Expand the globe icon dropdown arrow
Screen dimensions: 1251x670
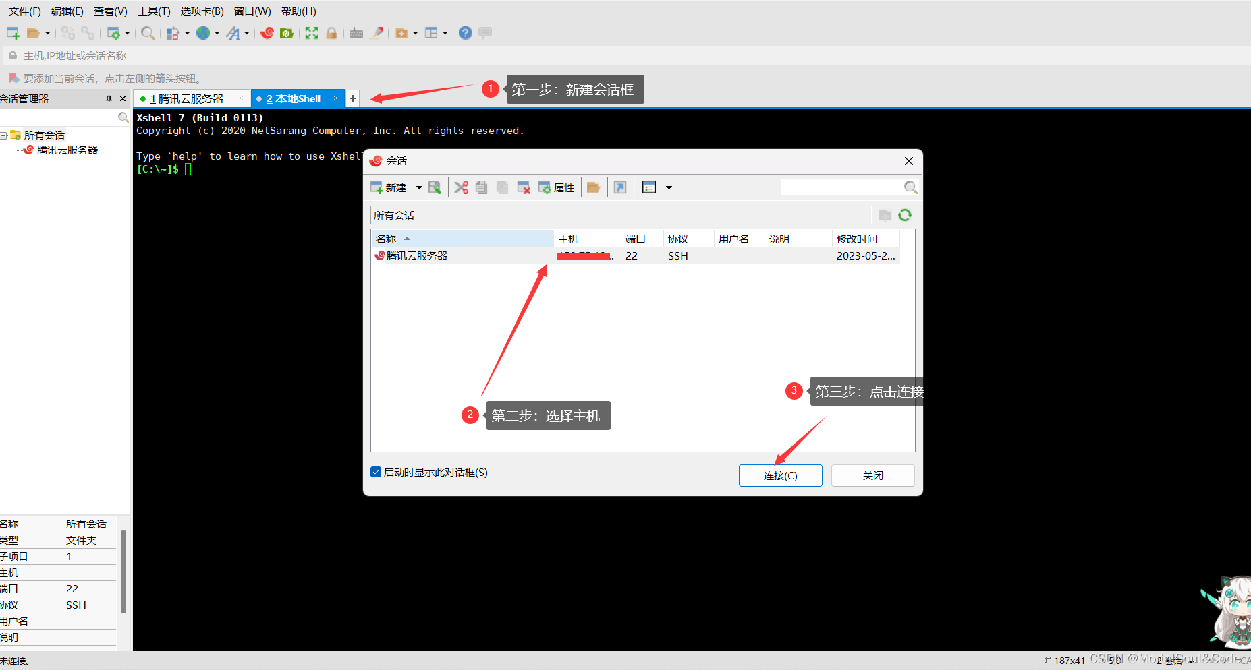coord(217,33)
